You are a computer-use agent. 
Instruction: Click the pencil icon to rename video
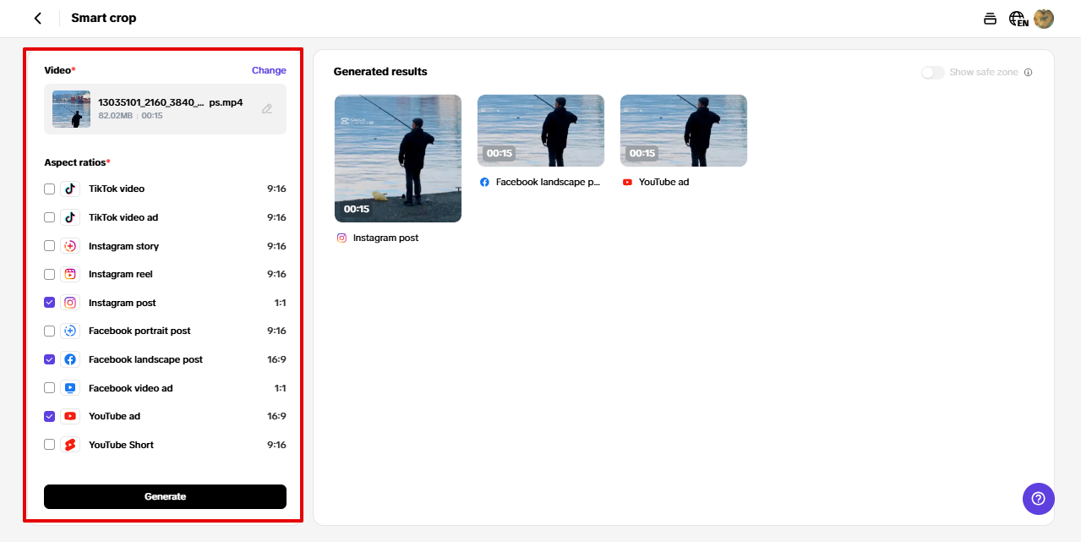point(267,109)
